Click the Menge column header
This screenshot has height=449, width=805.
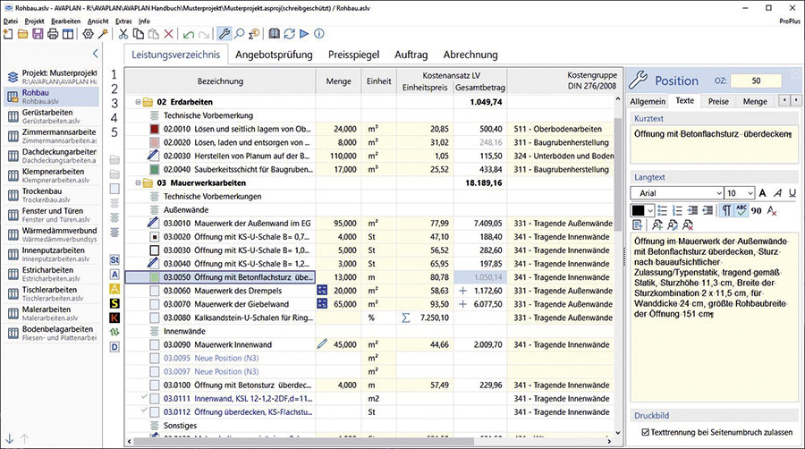[x=338, y=81]
